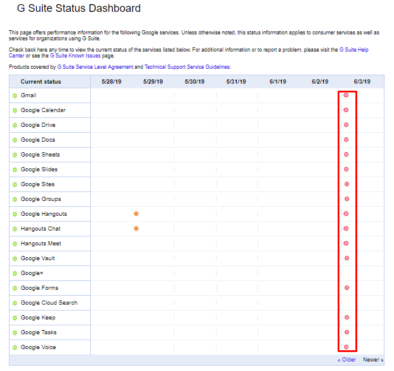Viewport: 394px width, 371px height.
Task: Open the red outage dot in Google Voice row
Action: [347, 347]
